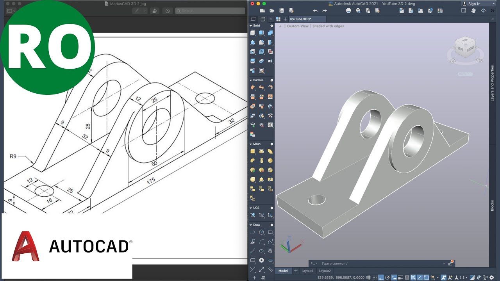Open the Draw panel gear settings
This screenshot has width=500, height=281.
[x=272, y=225]
